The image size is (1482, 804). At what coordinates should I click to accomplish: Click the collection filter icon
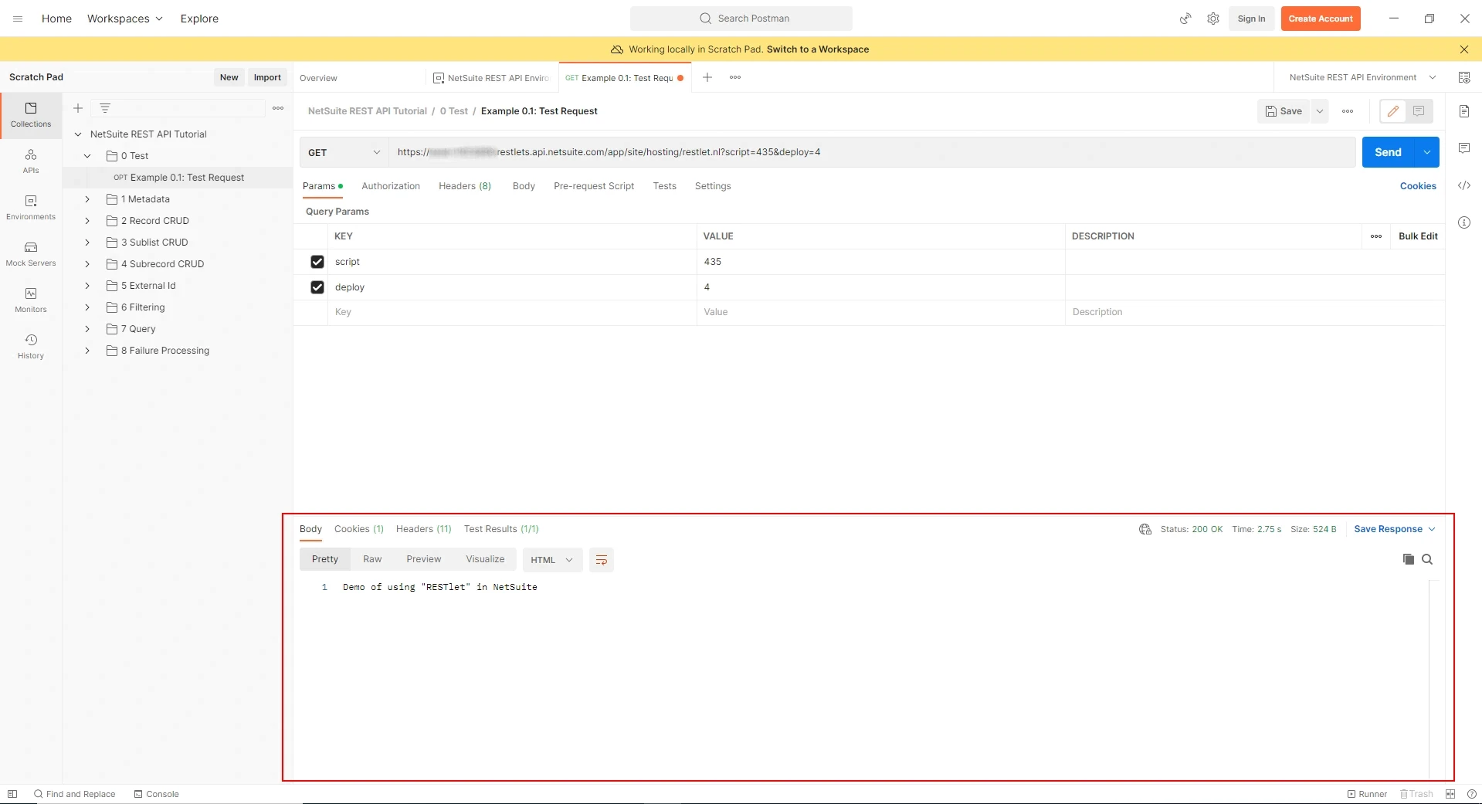(105, 108)
